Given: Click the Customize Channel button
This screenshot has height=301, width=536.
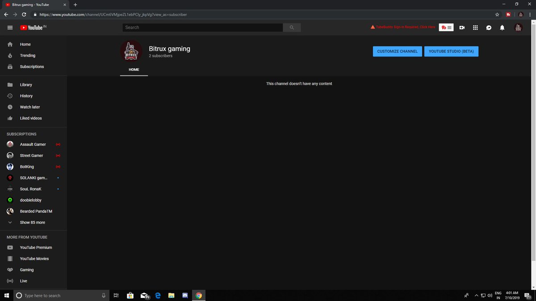Looking at the screenshot, I should 397,51.
